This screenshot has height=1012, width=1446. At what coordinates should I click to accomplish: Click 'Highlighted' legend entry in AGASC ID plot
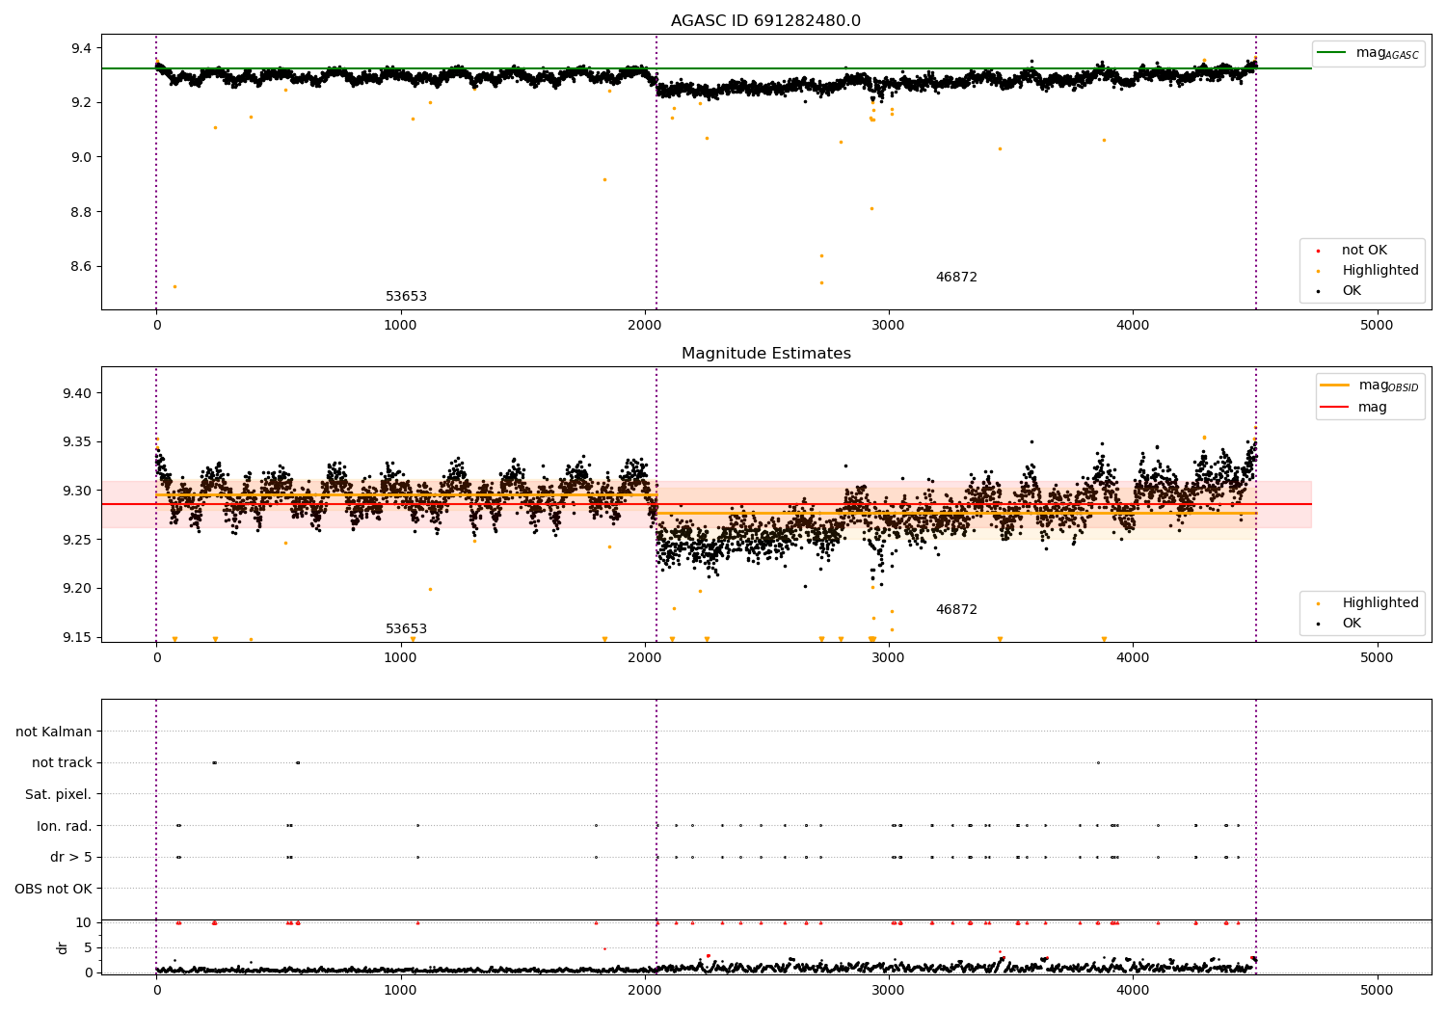pyautogui.click(x=1368, y=271)
